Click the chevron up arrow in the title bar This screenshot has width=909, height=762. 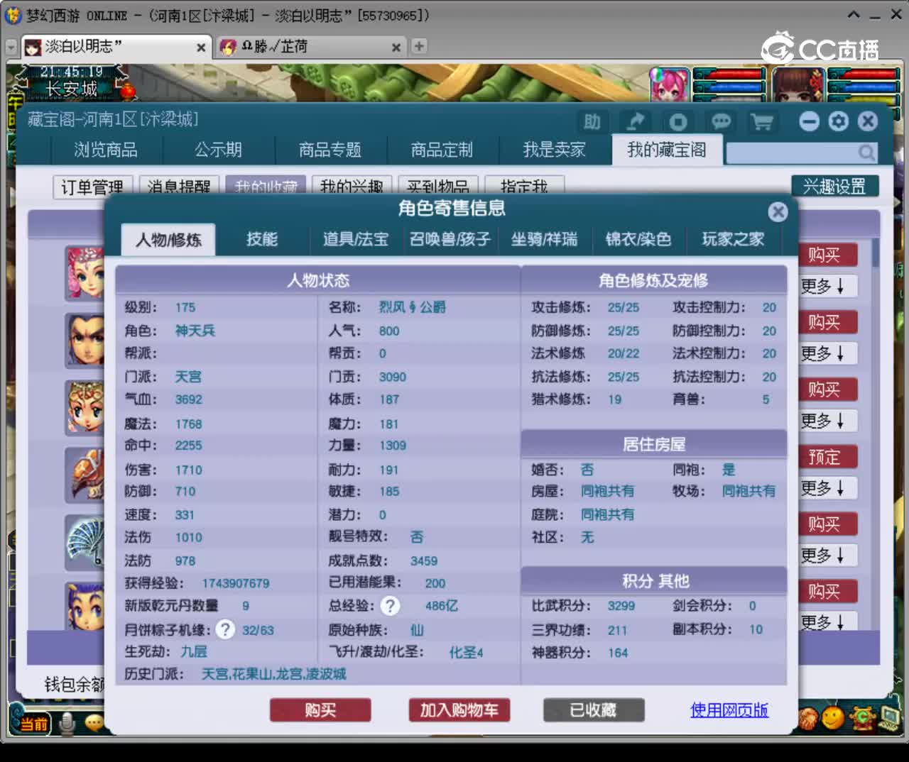point(854,14)
